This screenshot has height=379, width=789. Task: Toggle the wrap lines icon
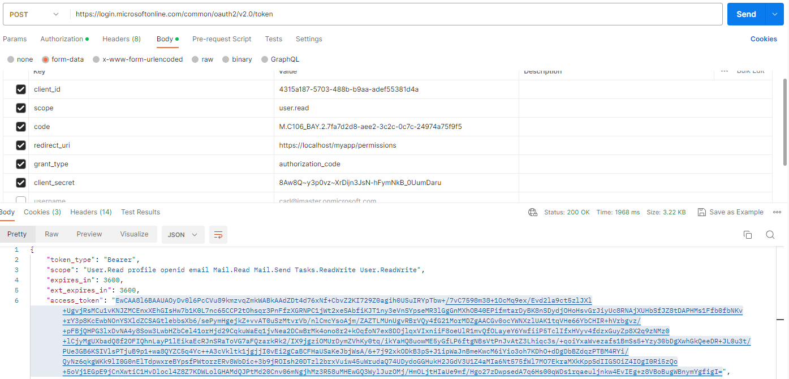[218, 235]
